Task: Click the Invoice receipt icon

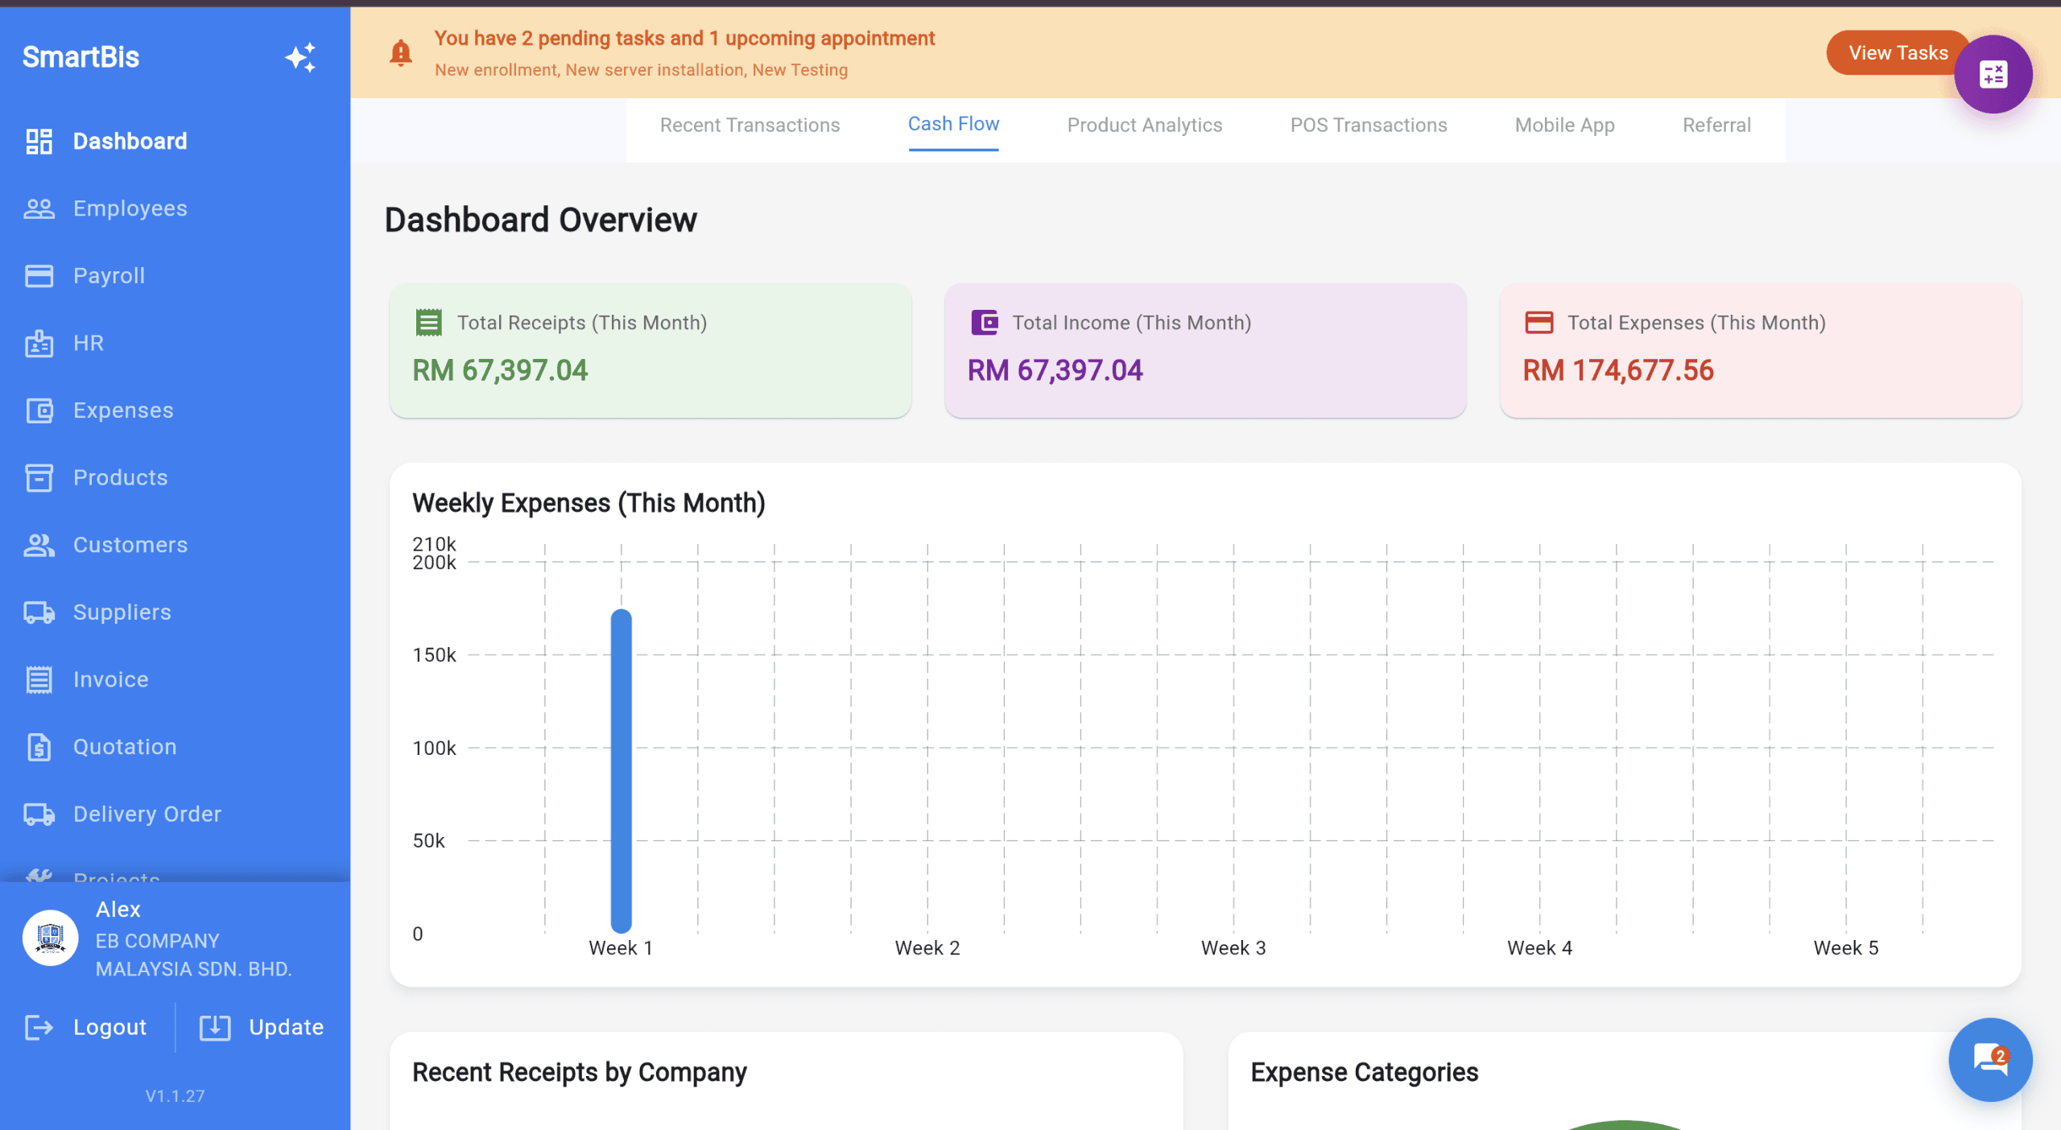Action: click(39, 679)
